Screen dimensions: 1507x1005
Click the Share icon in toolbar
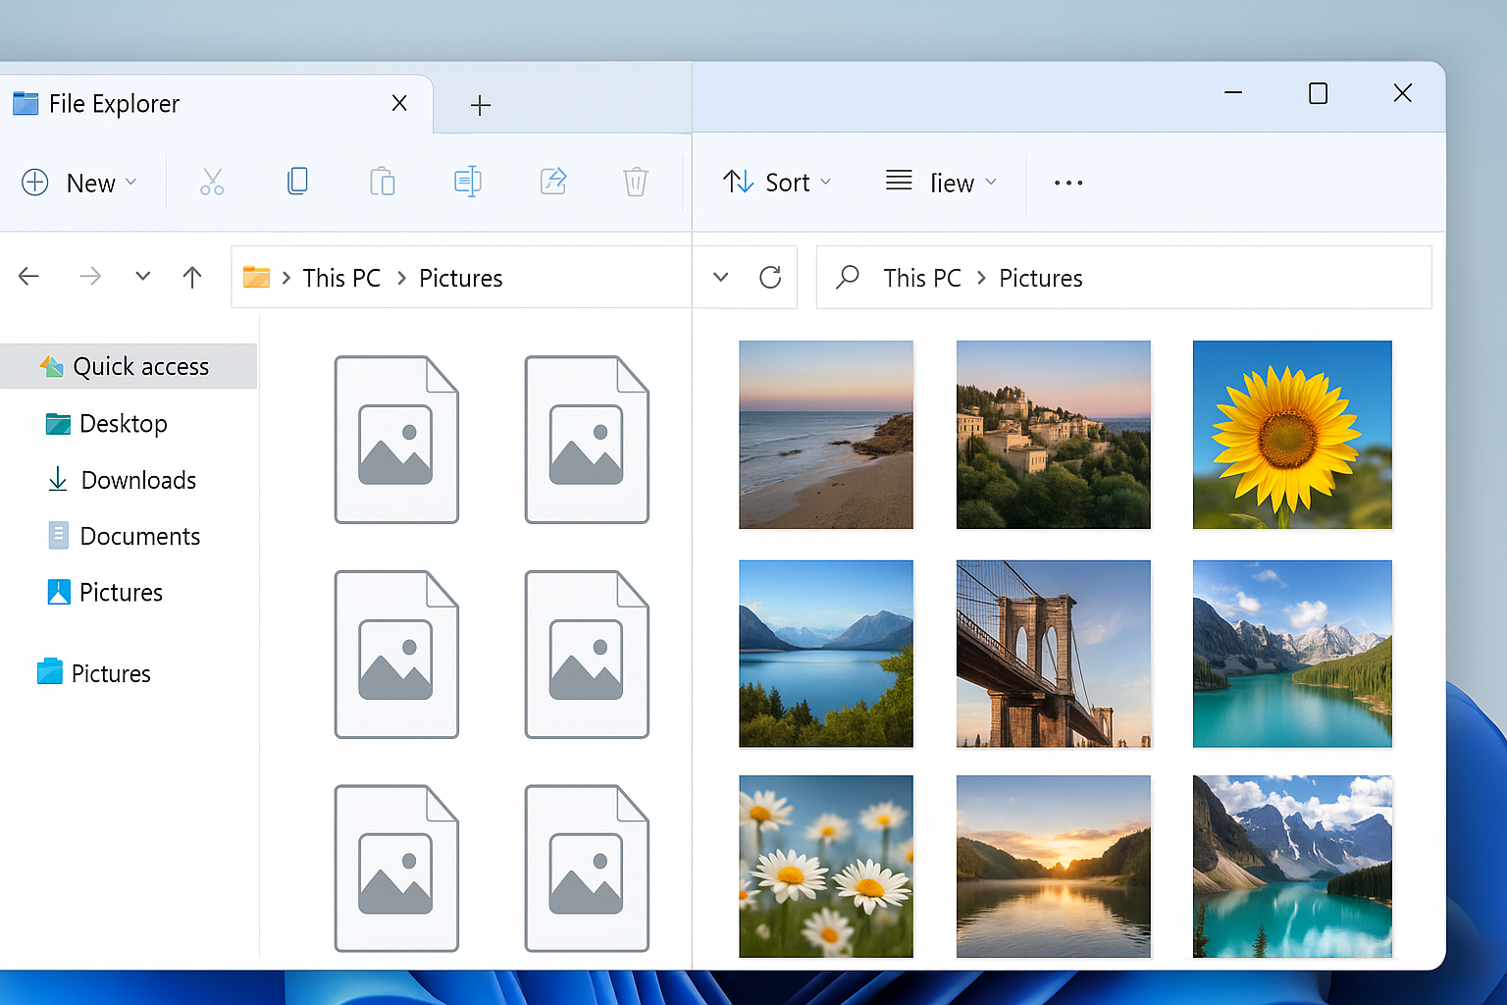coord(553,182)
